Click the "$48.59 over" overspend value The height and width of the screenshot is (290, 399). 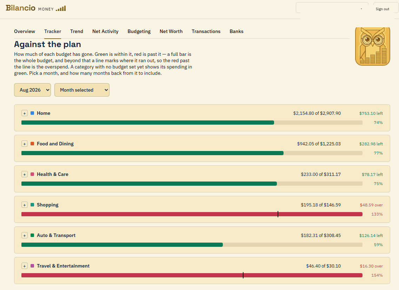(371, 205)
